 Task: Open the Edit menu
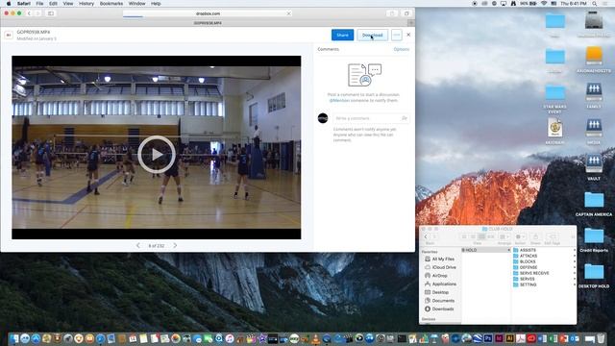(53, 4)
